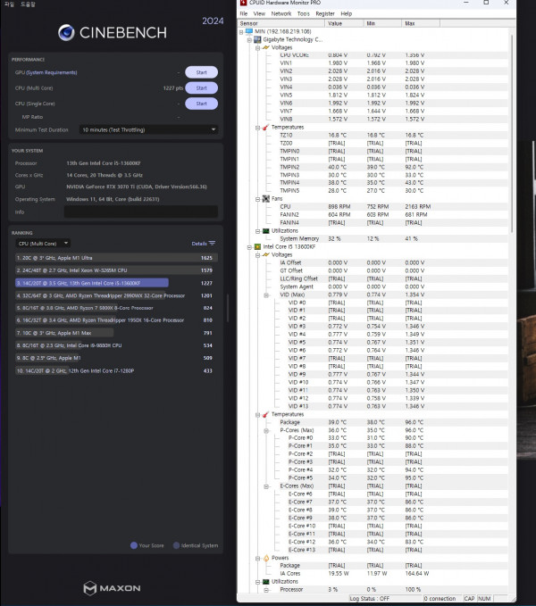Click the HWMonitor app icon in title bar
The image size is (536, 606).
[244, 3]
